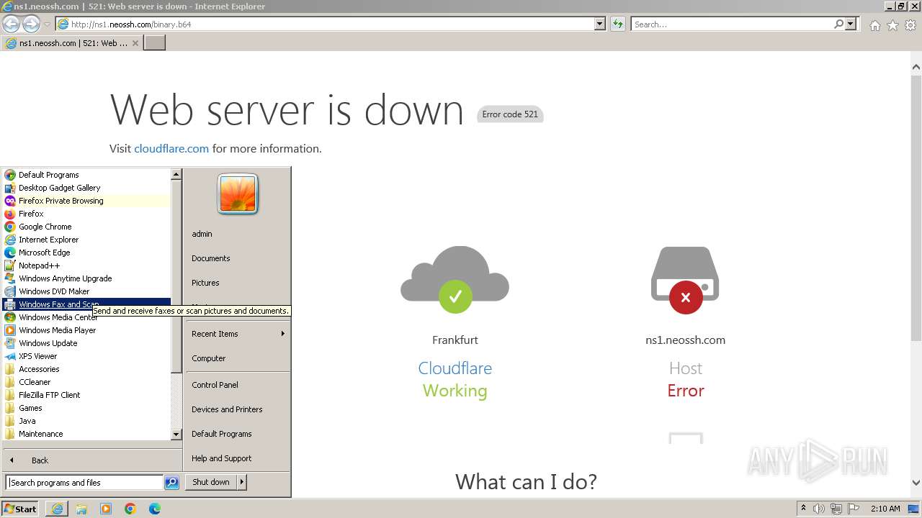Expand the Maintenance folder
The image size is (922, 518).
[x=86, y=434]
